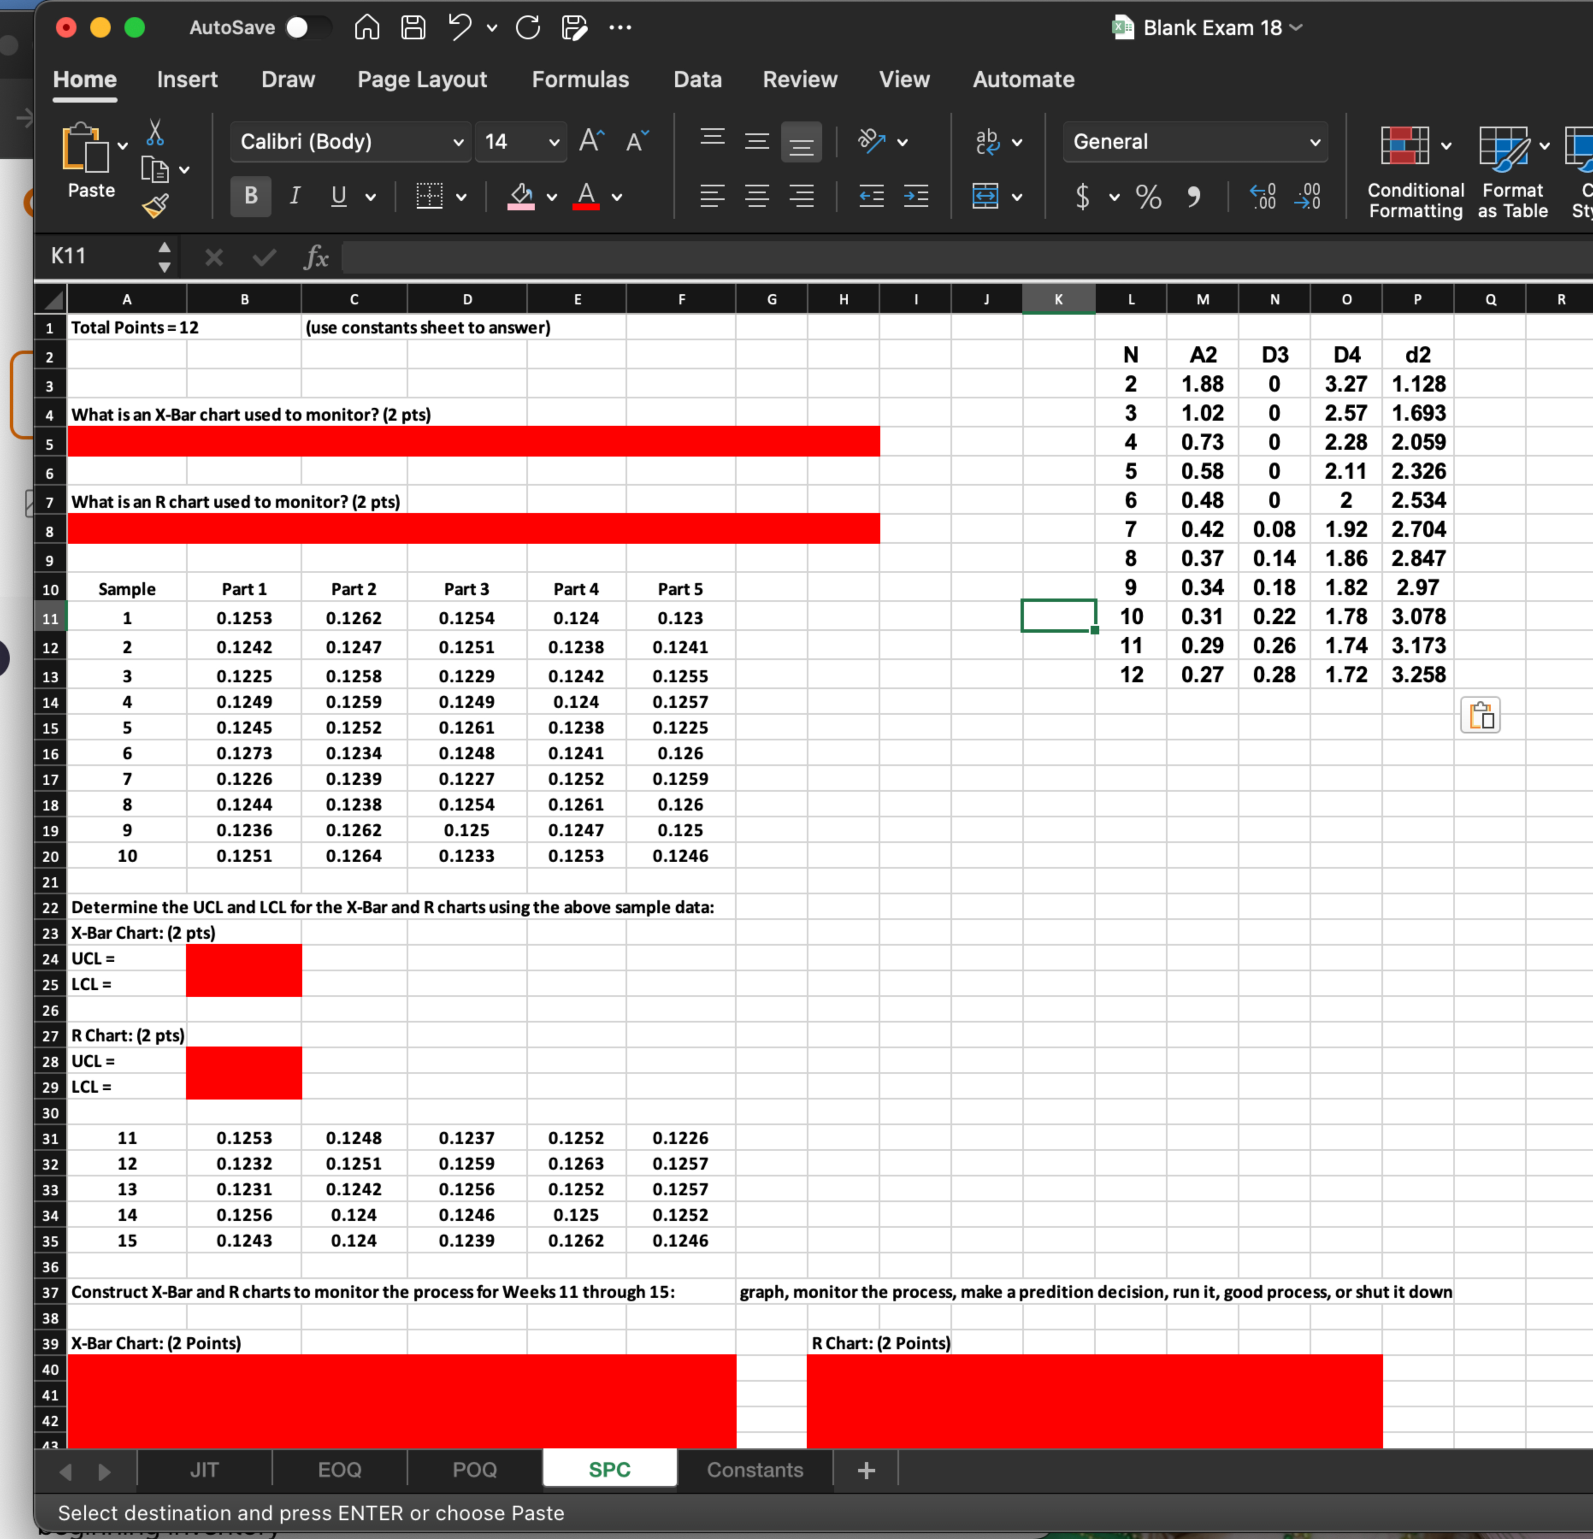The height and width of the screenshot is (1539, 1593).
Task: Toggle AutoSave on
Action: [309, 27]
